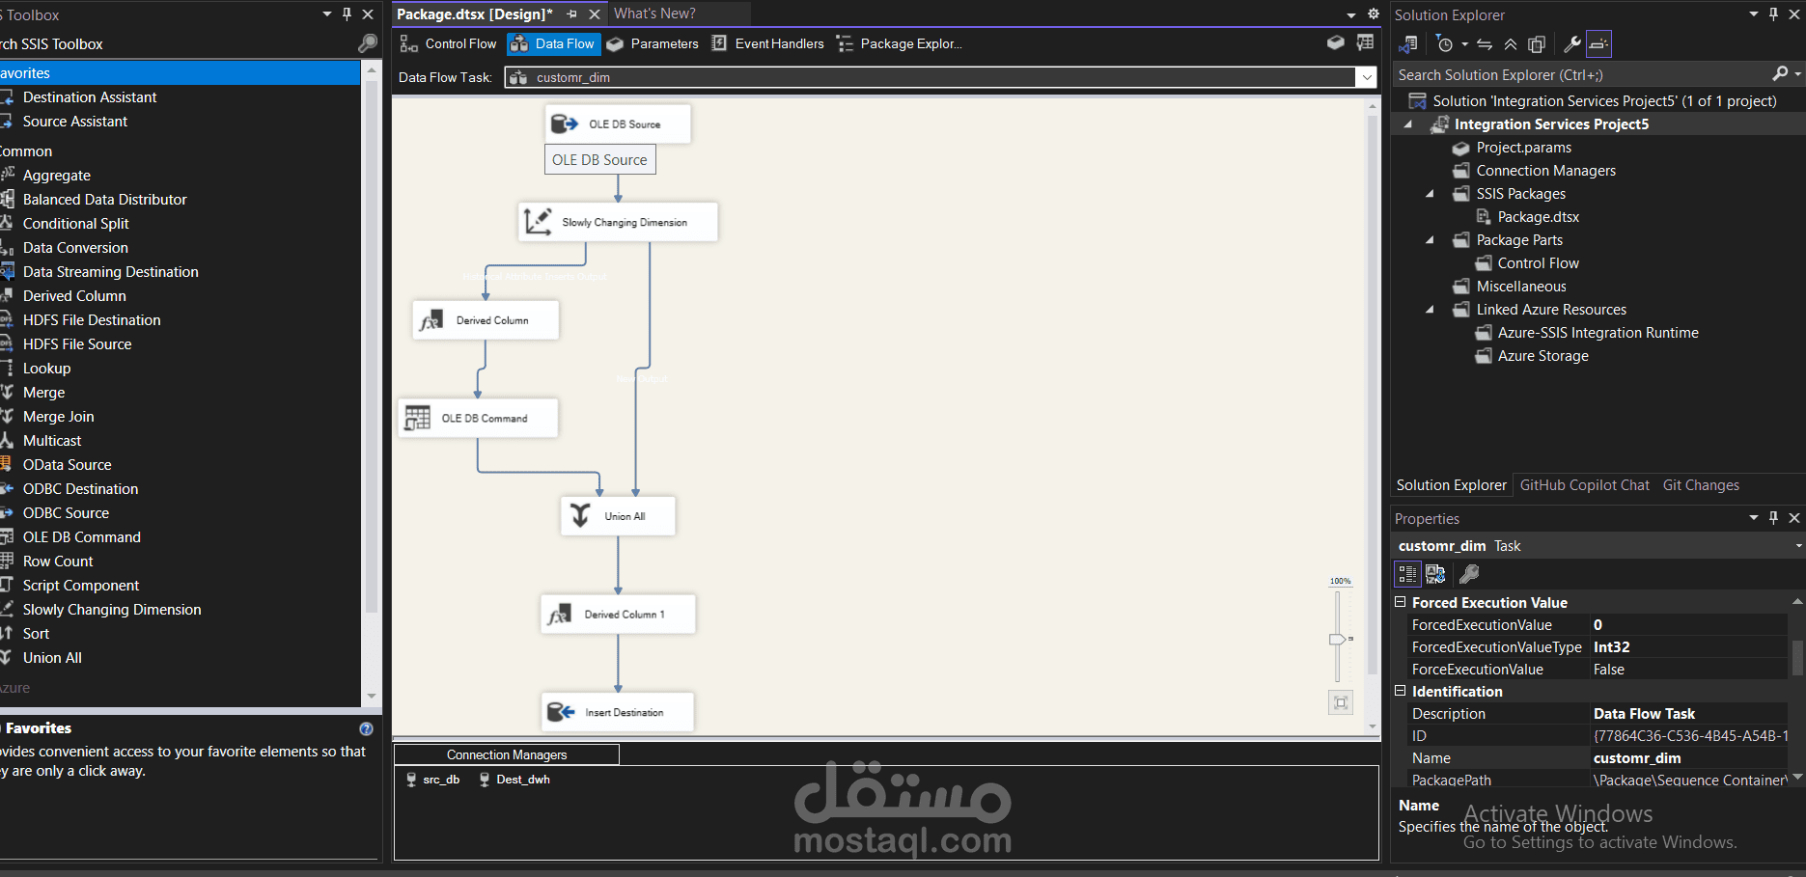The width and height of the screenshot is (1806, 877).
Task: Select Azure-SSIS Integration Runtime node
Action: pyautogui.click(x=1598, y=333)
